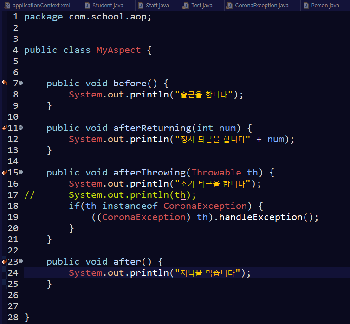Click the Java file icon on CoronaException.java tab
Viewport: 350px width, 324px height.
point(229,6)
